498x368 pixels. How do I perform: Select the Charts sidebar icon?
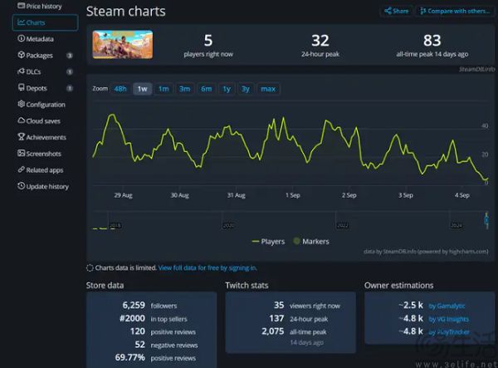pos(21,22)
